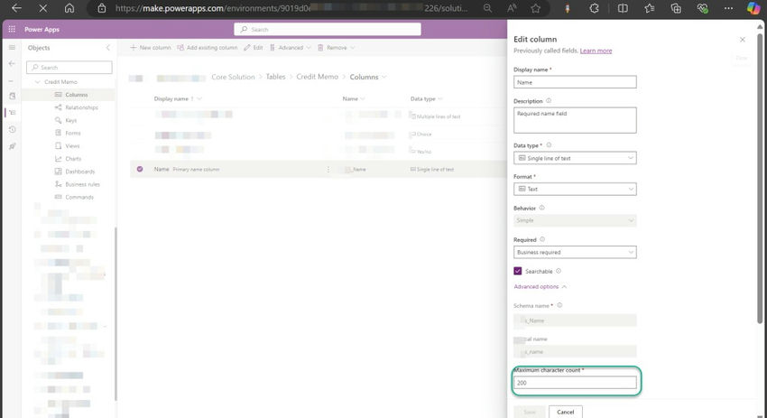Viewport: 767px width, 418px height.
Task: Click the Display name input field
Action: (x=575, y=82)
